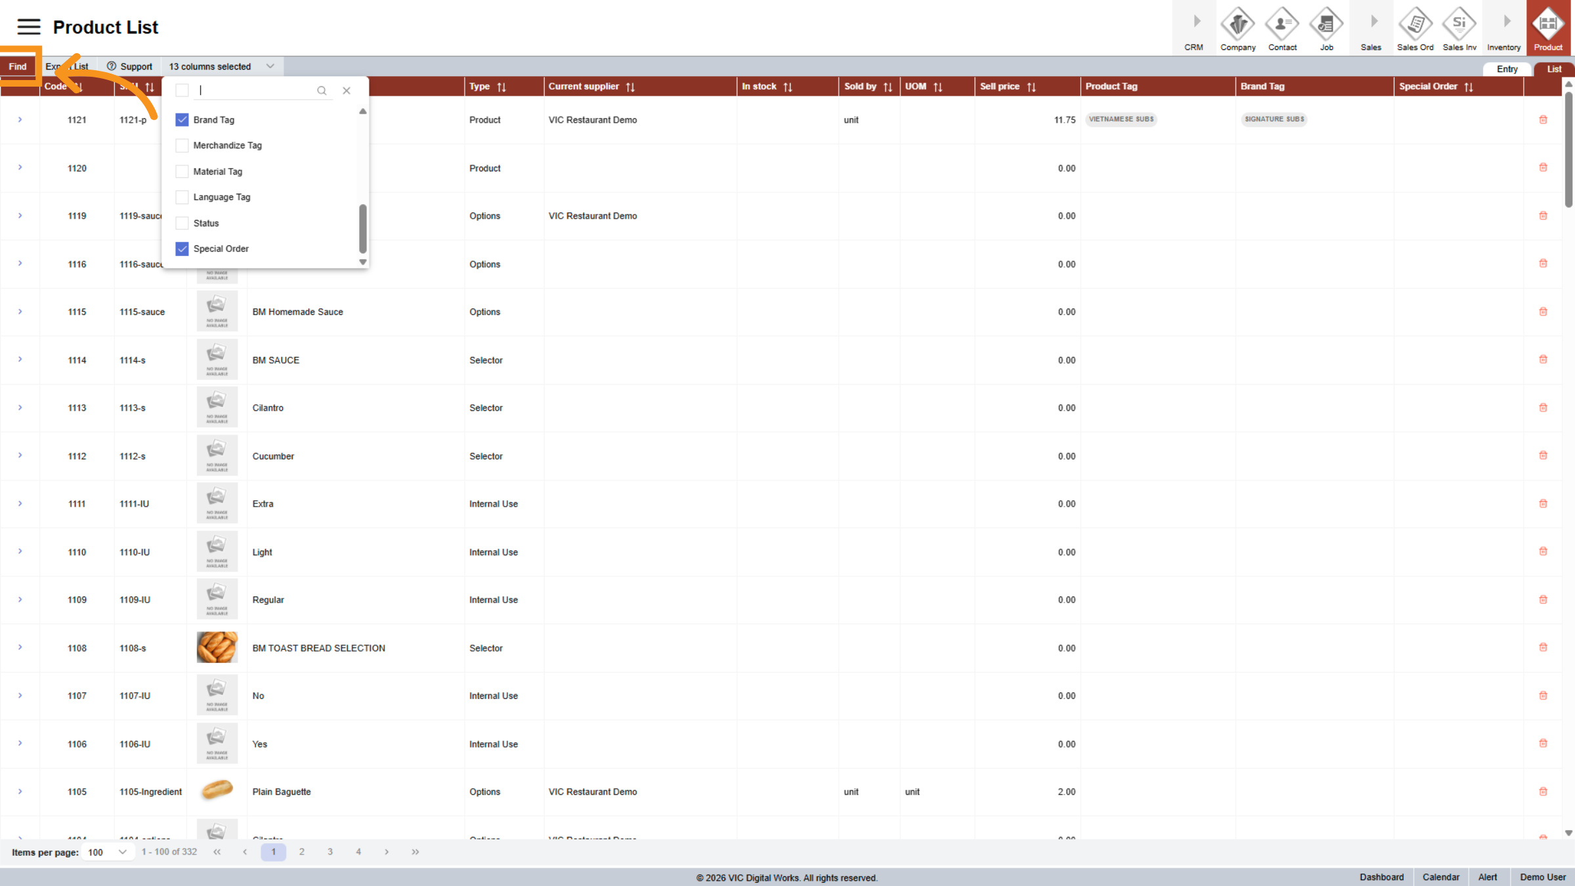This screenshot has width=1575, height=886.
Task: Close the column selector popup
Action: click(346, 91)
